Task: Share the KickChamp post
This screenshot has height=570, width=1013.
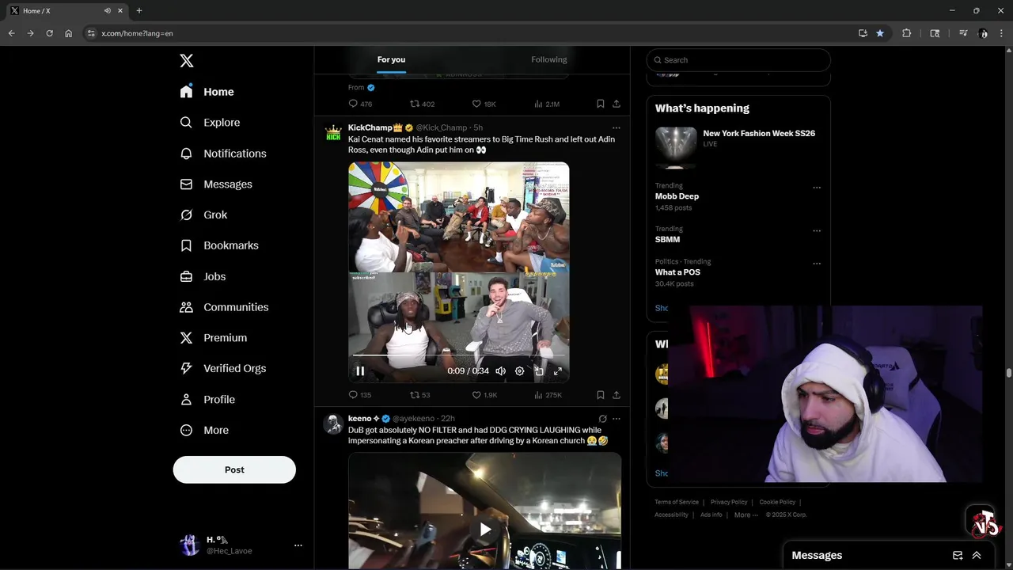Action: pyautogui.click(x=617, y=395)
